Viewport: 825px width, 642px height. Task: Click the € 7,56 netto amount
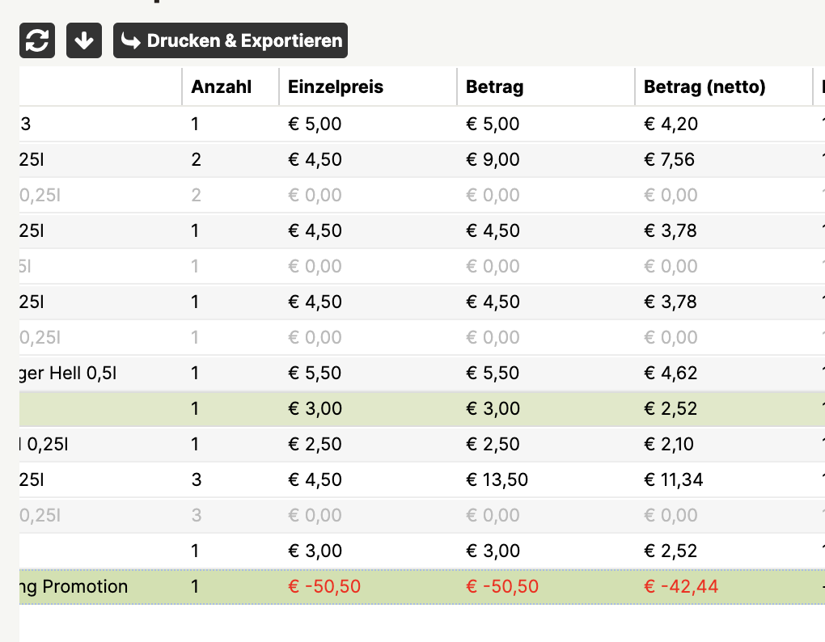(x=669, y=160)
